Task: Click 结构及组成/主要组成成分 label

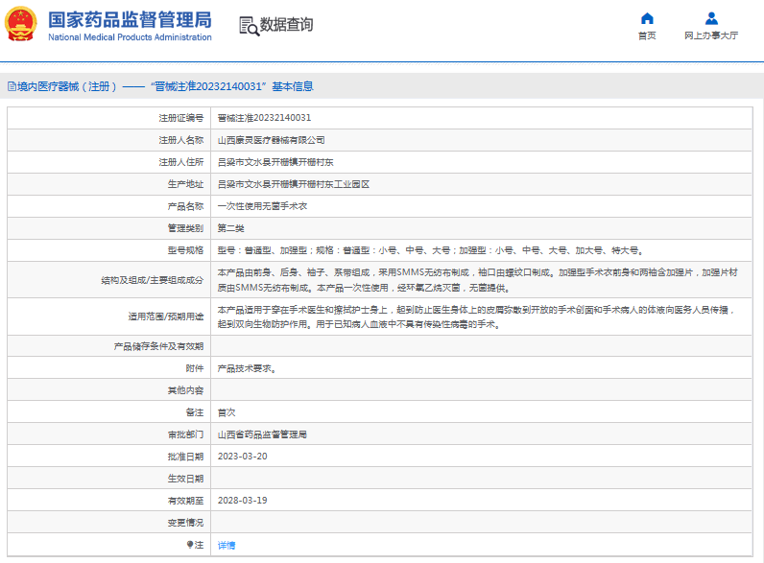Action: (x=152, y=280)
